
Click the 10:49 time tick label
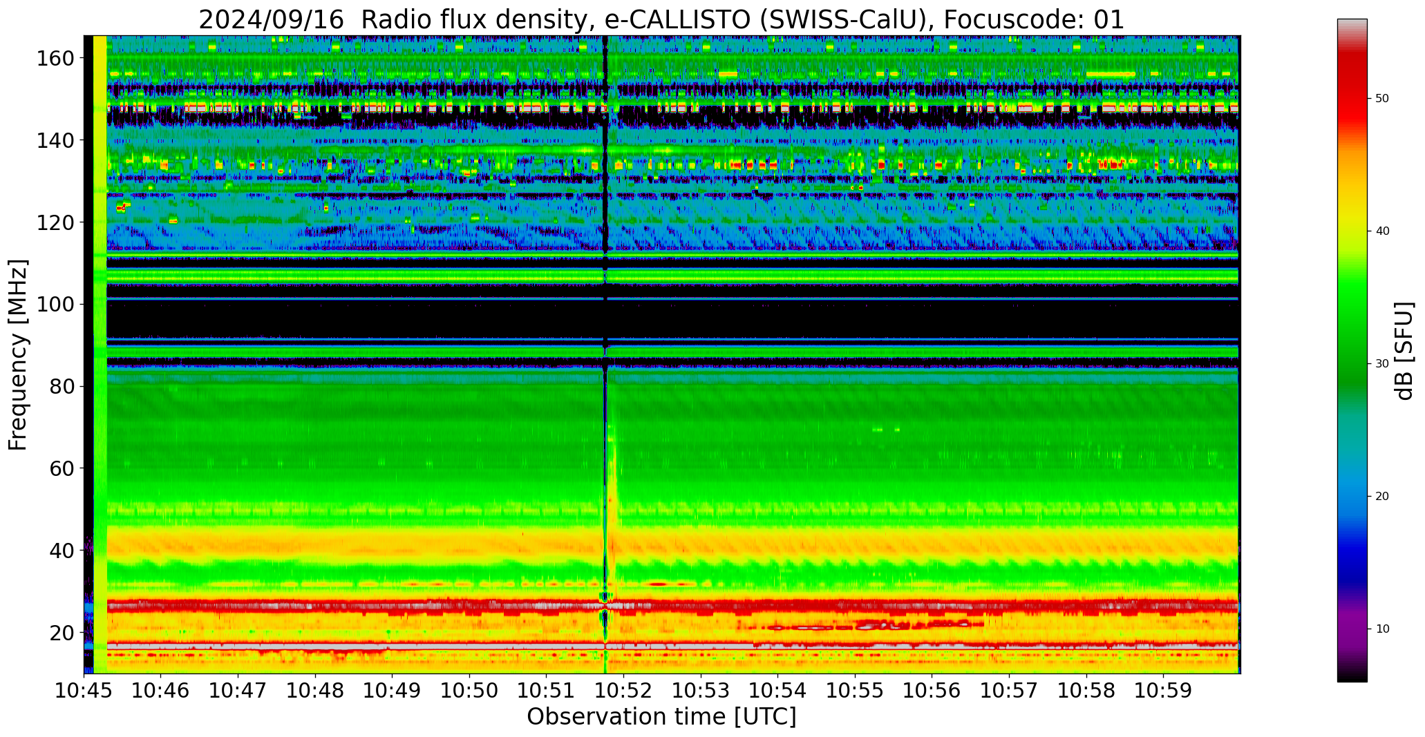[393, 690]
